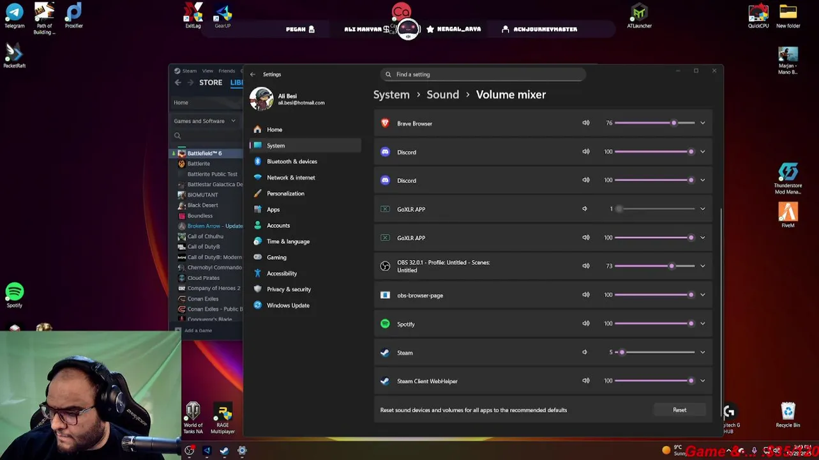Navigate to Sound breadcrumb
The image size is (819, 460).
[442, 95]
